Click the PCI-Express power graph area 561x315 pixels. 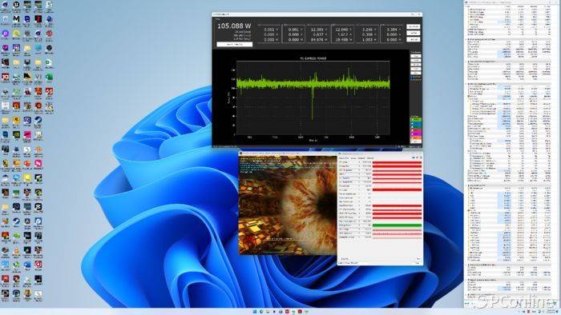tap(313, 98)
